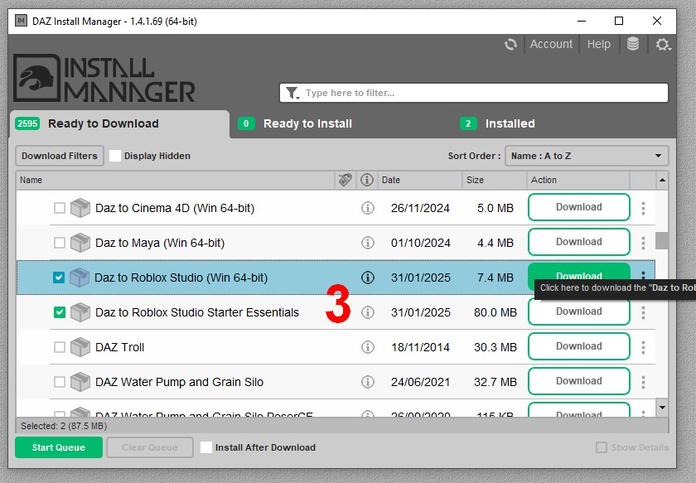The image size is (696, 483).
Task: Click the info column header icon
Action: tap(366, 180)
